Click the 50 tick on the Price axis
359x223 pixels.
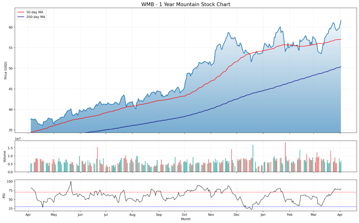click(x=10, y=68)
